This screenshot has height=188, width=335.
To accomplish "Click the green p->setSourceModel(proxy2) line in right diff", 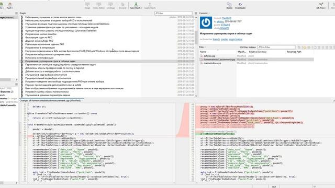I will point(218,134).
